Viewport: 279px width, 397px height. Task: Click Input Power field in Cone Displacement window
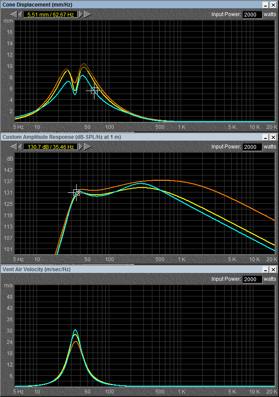252,15
